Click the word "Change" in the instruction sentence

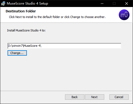coord(75,17)
